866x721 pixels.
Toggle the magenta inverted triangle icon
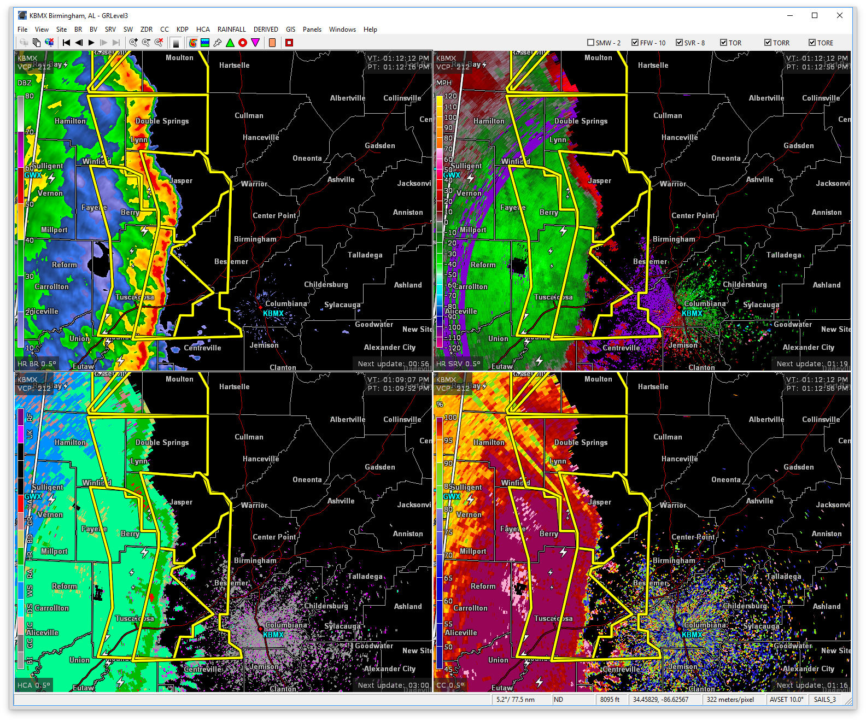point(255,43)
